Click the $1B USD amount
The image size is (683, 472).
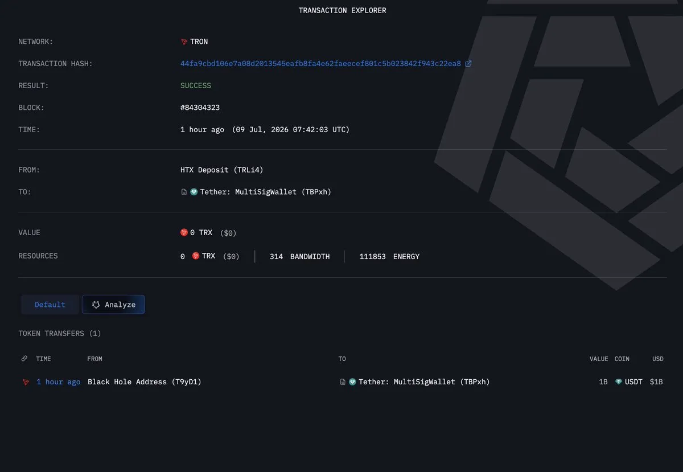(656, 382)
